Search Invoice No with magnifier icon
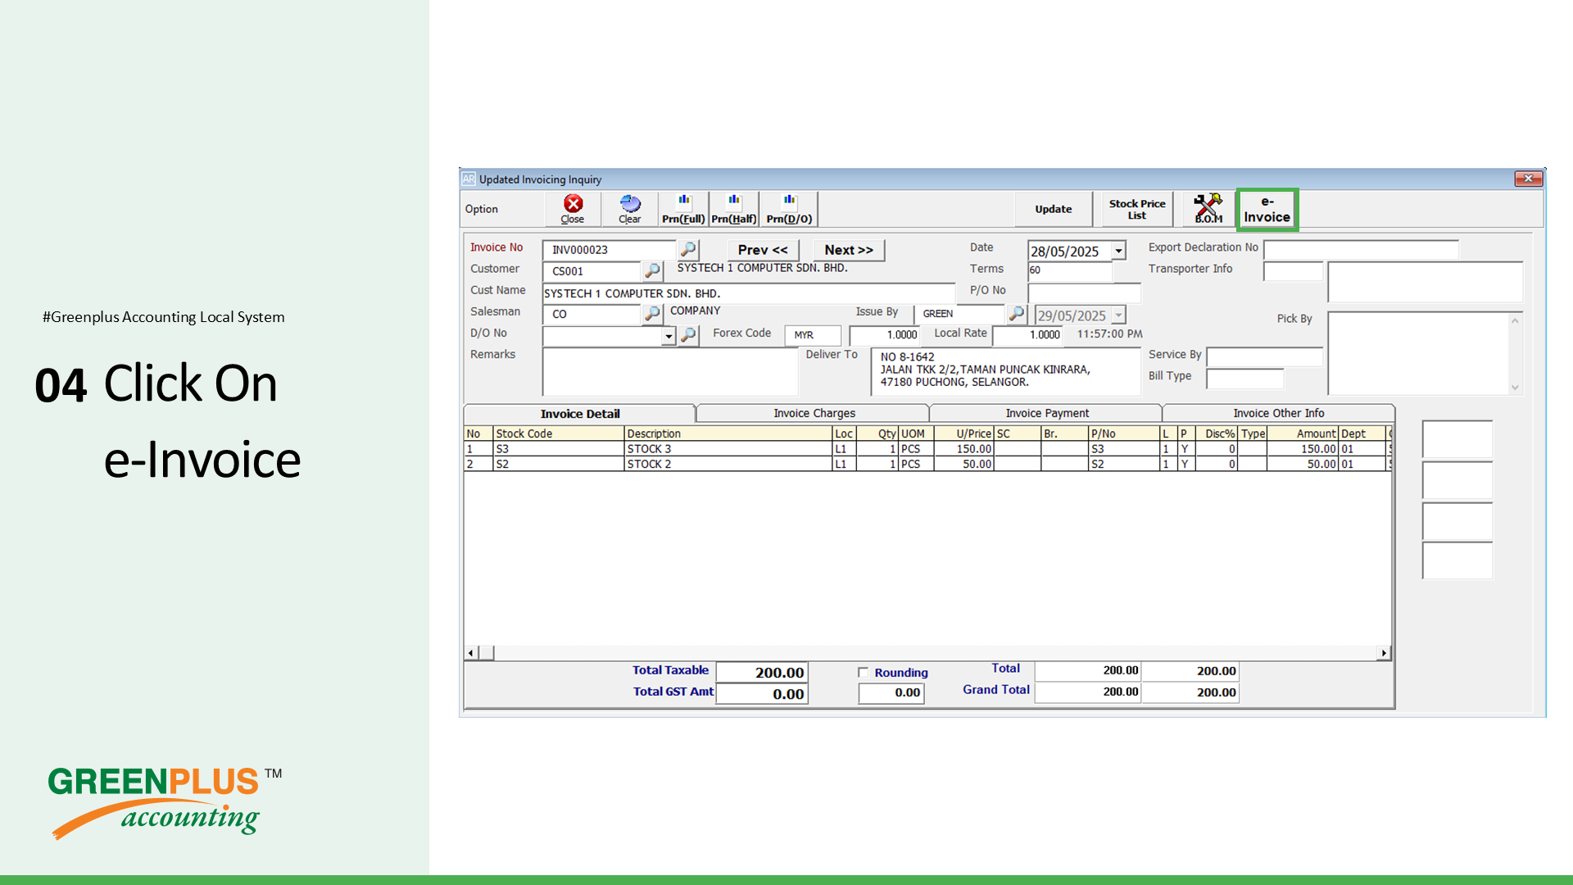This screenshot has height=885, width=1573. (x=688, y=249)
